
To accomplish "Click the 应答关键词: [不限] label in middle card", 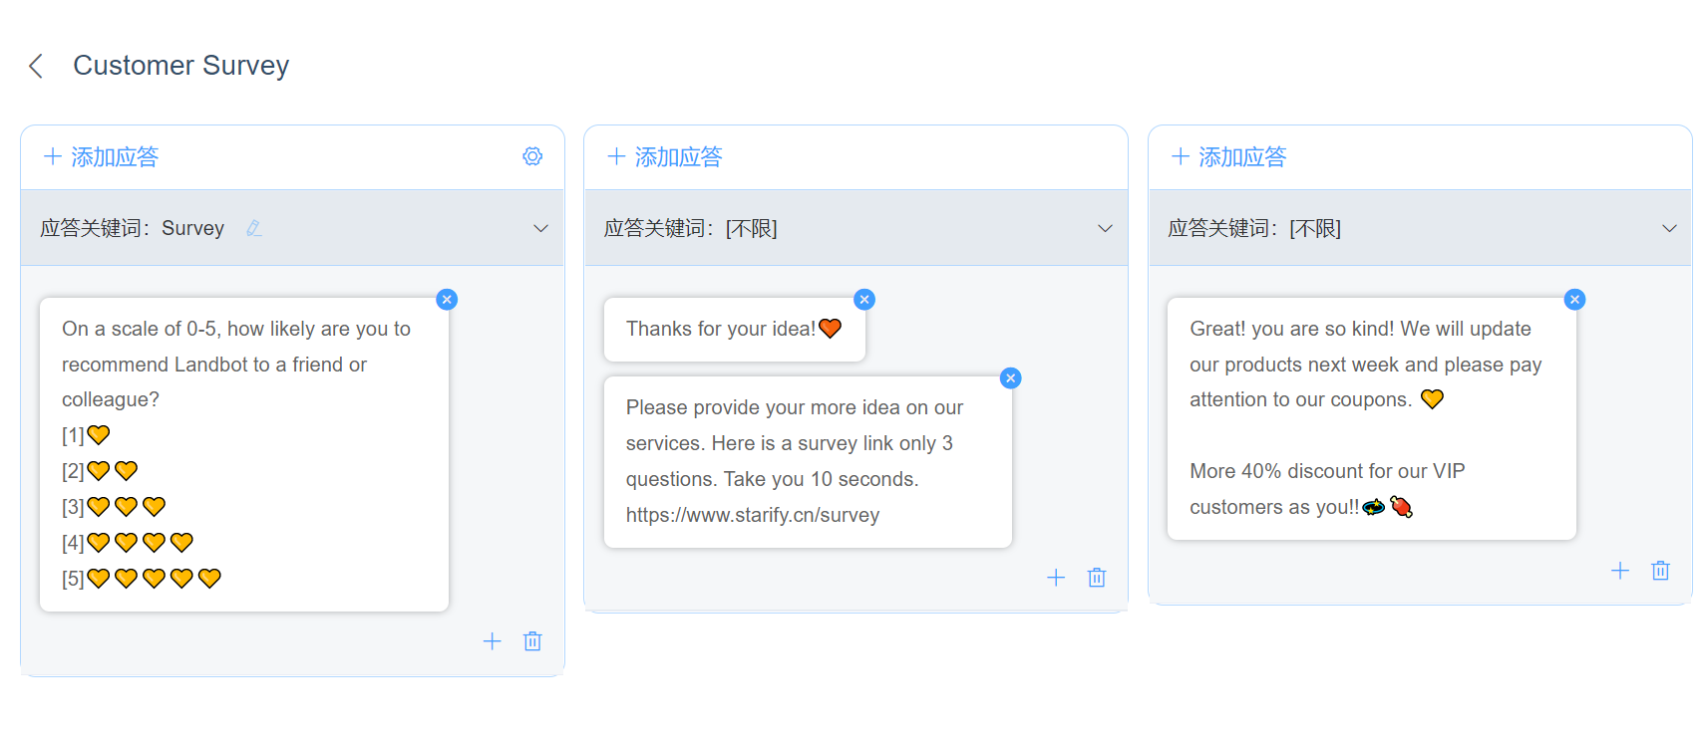I will pos(690,228).
